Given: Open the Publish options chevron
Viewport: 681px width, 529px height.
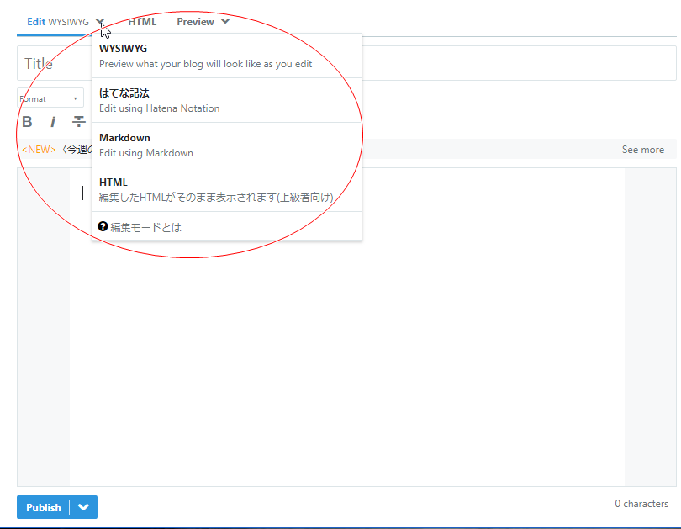Looking at the screenshot, I should (x=83, y=507).
